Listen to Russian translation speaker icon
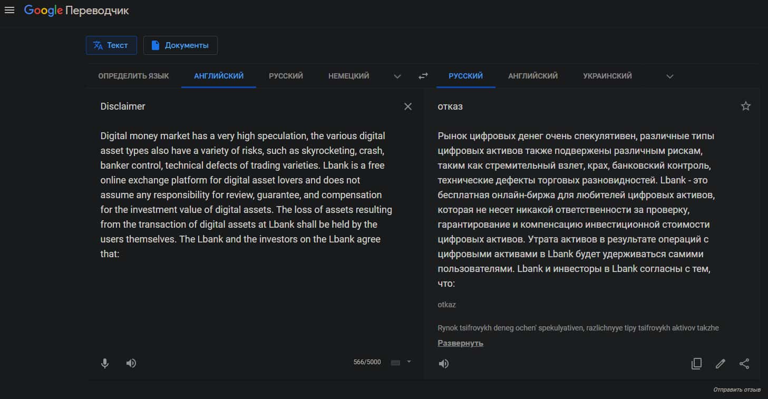The image size is (768, 399). (x=444, y=364)
